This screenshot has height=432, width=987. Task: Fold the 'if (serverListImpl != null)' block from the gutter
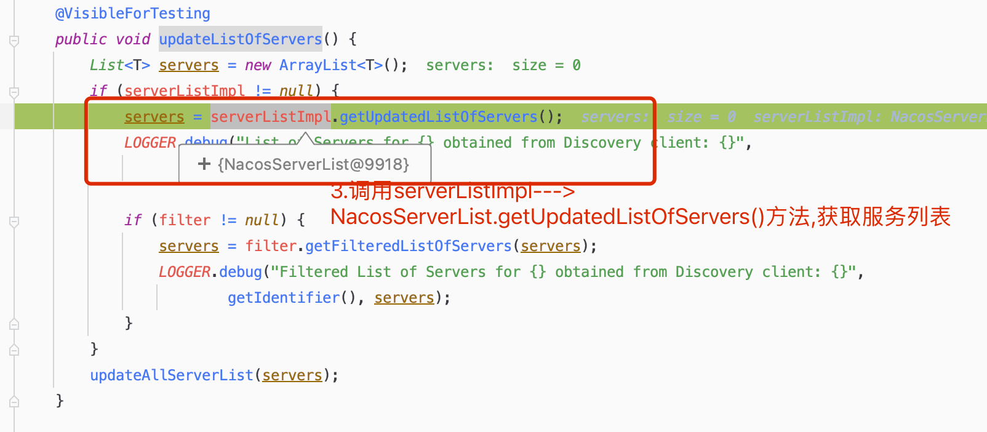point(14,92)
